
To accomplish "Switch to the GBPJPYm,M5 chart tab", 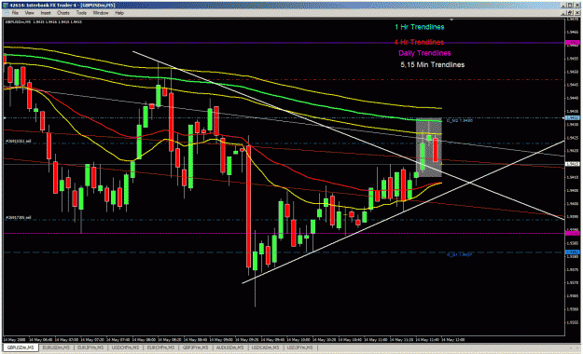I will tap(196, 347).
